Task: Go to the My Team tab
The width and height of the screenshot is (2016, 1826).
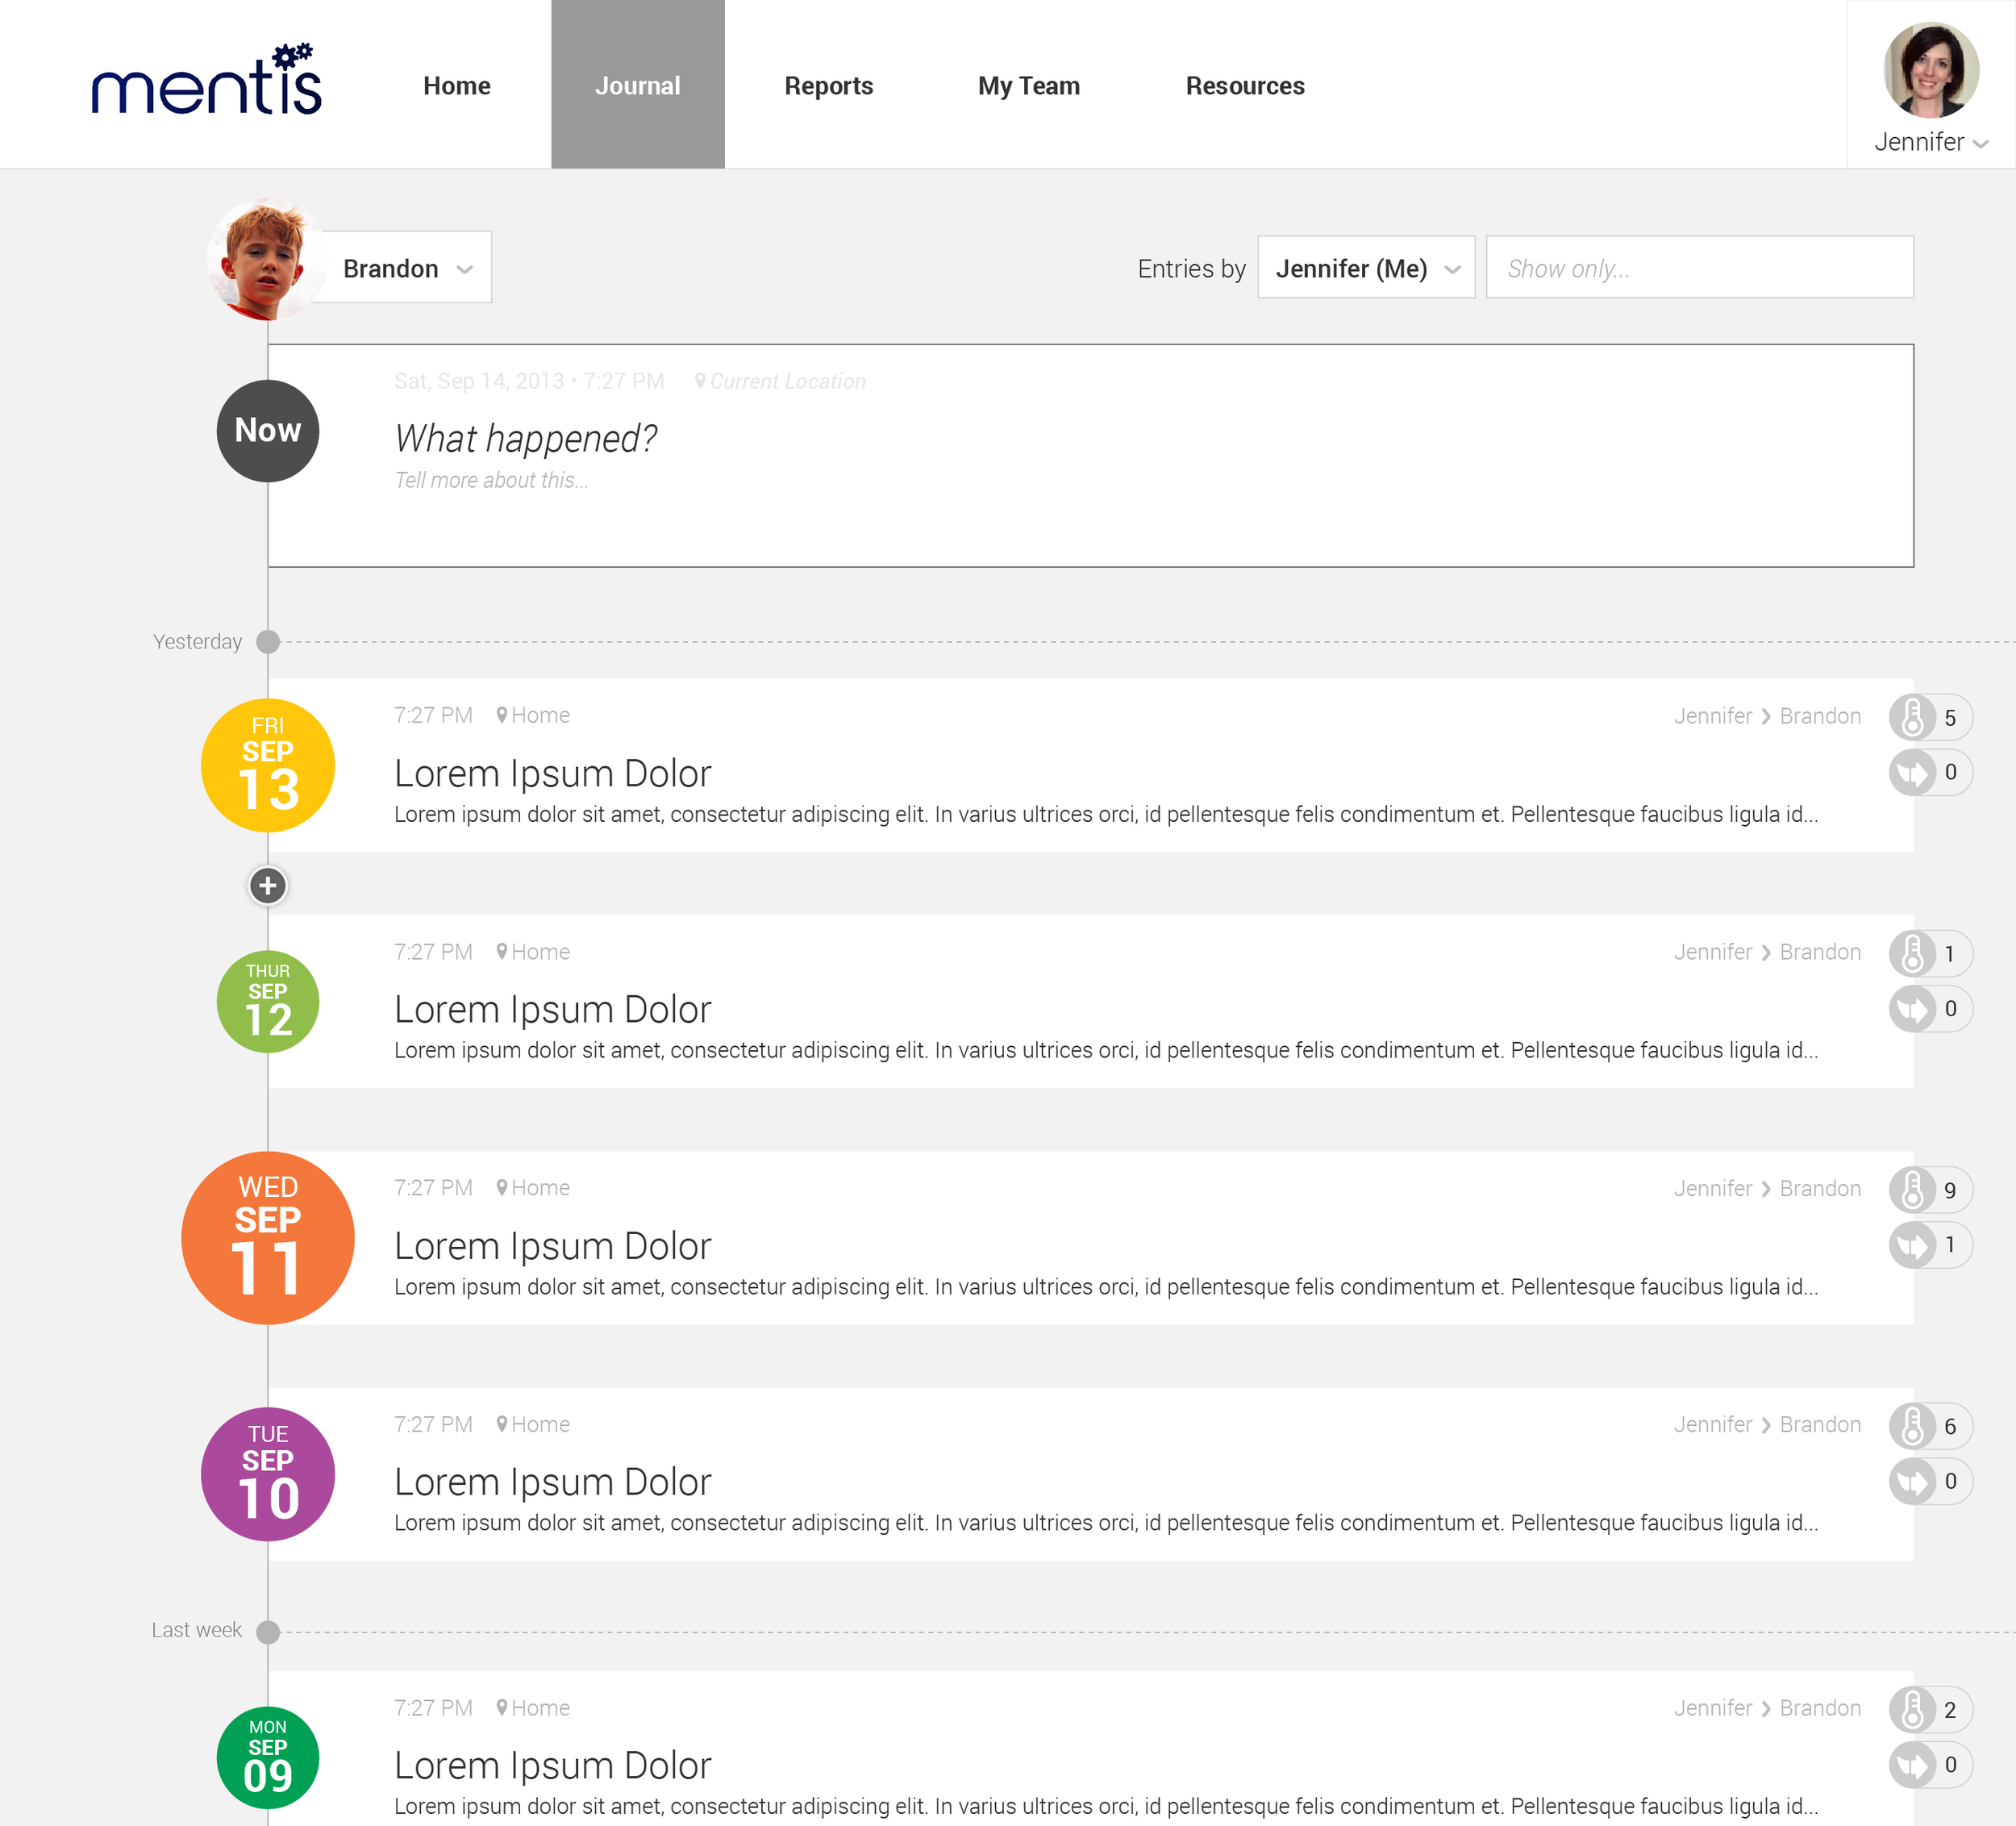Action: click(x=1028, y=86)
